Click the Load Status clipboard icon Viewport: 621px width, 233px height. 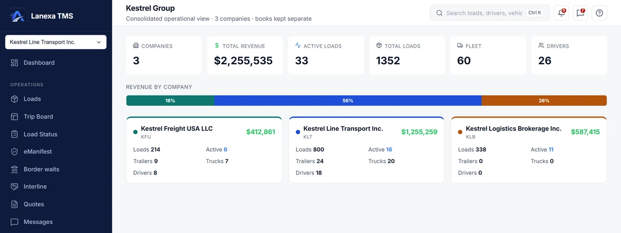click(14, 134)
